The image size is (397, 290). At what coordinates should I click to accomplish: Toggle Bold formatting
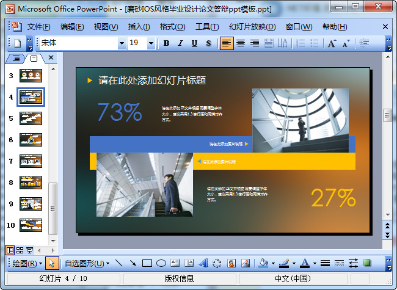166,43
